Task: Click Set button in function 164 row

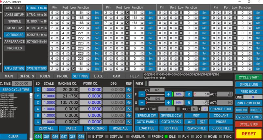Action: pos(96,13)
